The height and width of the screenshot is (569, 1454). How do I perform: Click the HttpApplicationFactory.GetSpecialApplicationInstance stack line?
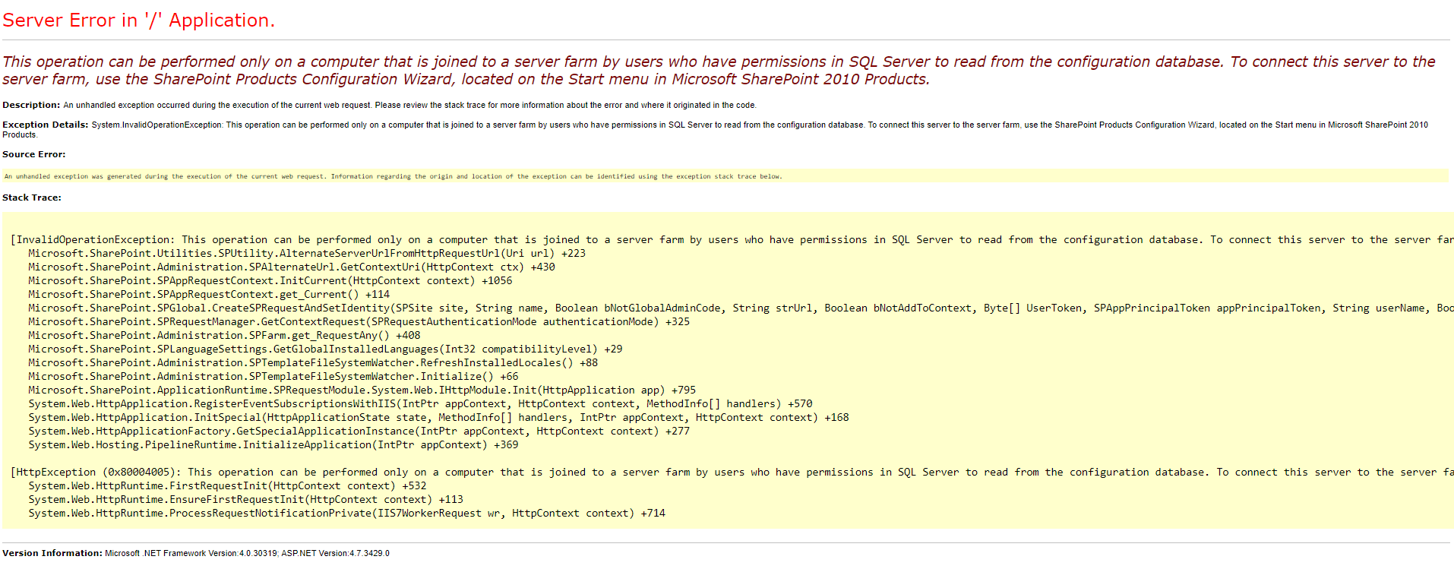(x=359, y=431)
